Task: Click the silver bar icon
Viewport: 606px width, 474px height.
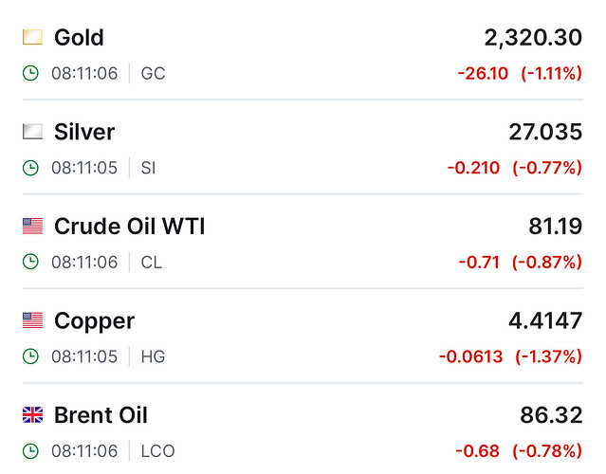Action: pos(32,132)
